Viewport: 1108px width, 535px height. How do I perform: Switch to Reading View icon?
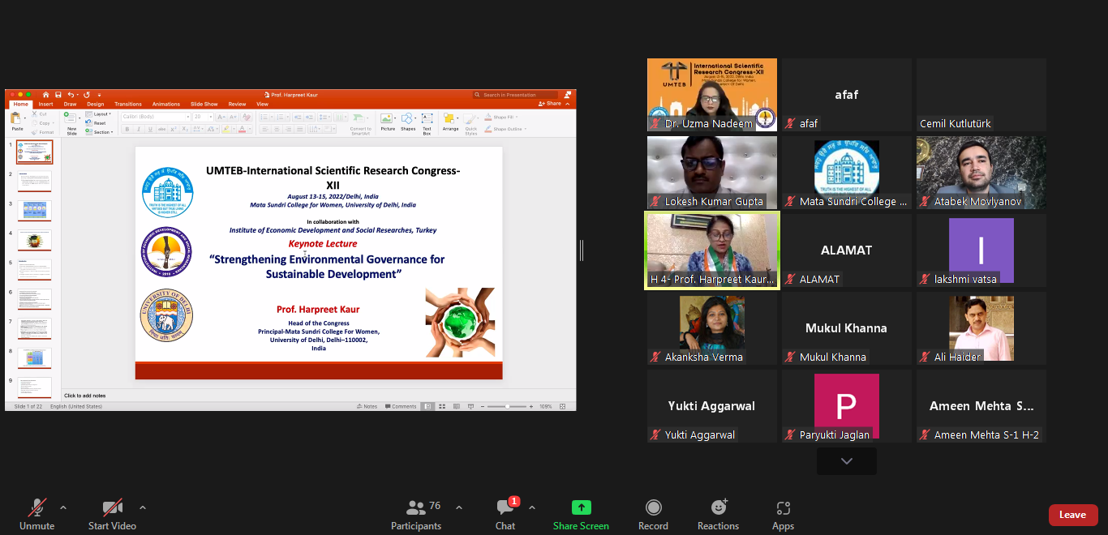[457, 406]
